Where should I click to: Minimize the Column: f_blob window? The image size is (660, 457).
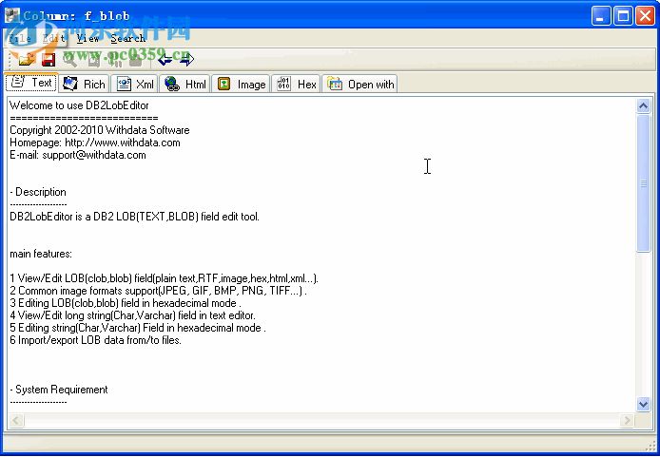[601, 16]
